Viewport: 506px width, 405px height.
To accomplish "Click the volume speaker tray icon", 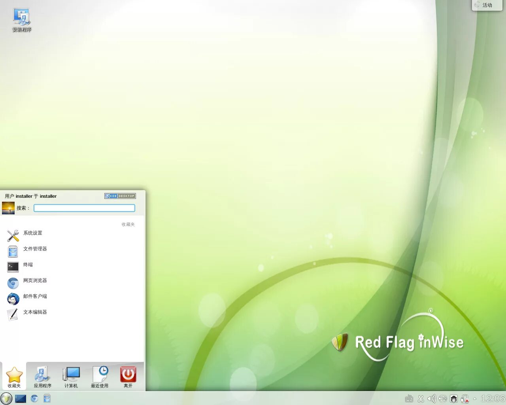I will [x=432, y=399].
